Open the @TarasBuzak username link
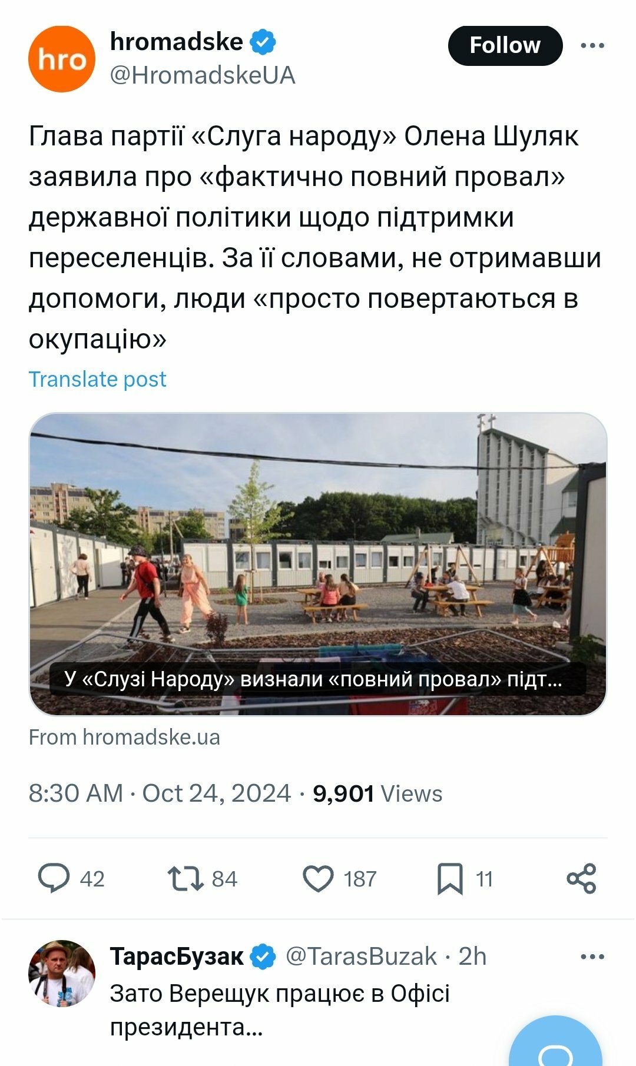This screenshot has width=636, height=1066. [x=361, y=957]
